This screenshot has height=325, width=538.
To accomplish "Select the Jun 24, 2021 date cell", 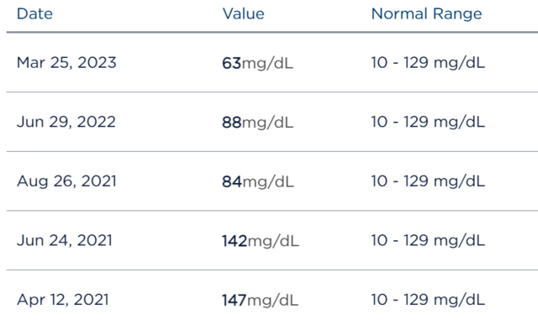I will point(65,241).
